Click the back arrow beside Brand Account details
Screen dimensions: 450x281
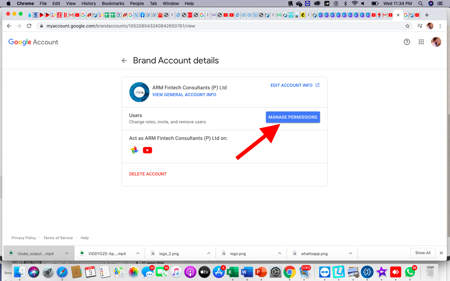pyautogui.click(x=124, y=61)
